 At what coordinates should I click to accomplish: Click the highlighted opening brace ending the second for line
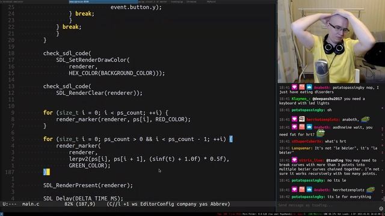pos(231,139)
